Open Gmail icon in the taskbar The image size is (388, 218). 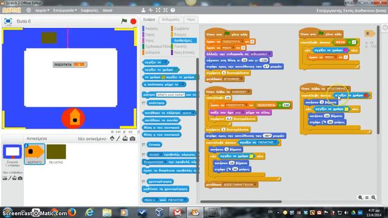(177, 213)
